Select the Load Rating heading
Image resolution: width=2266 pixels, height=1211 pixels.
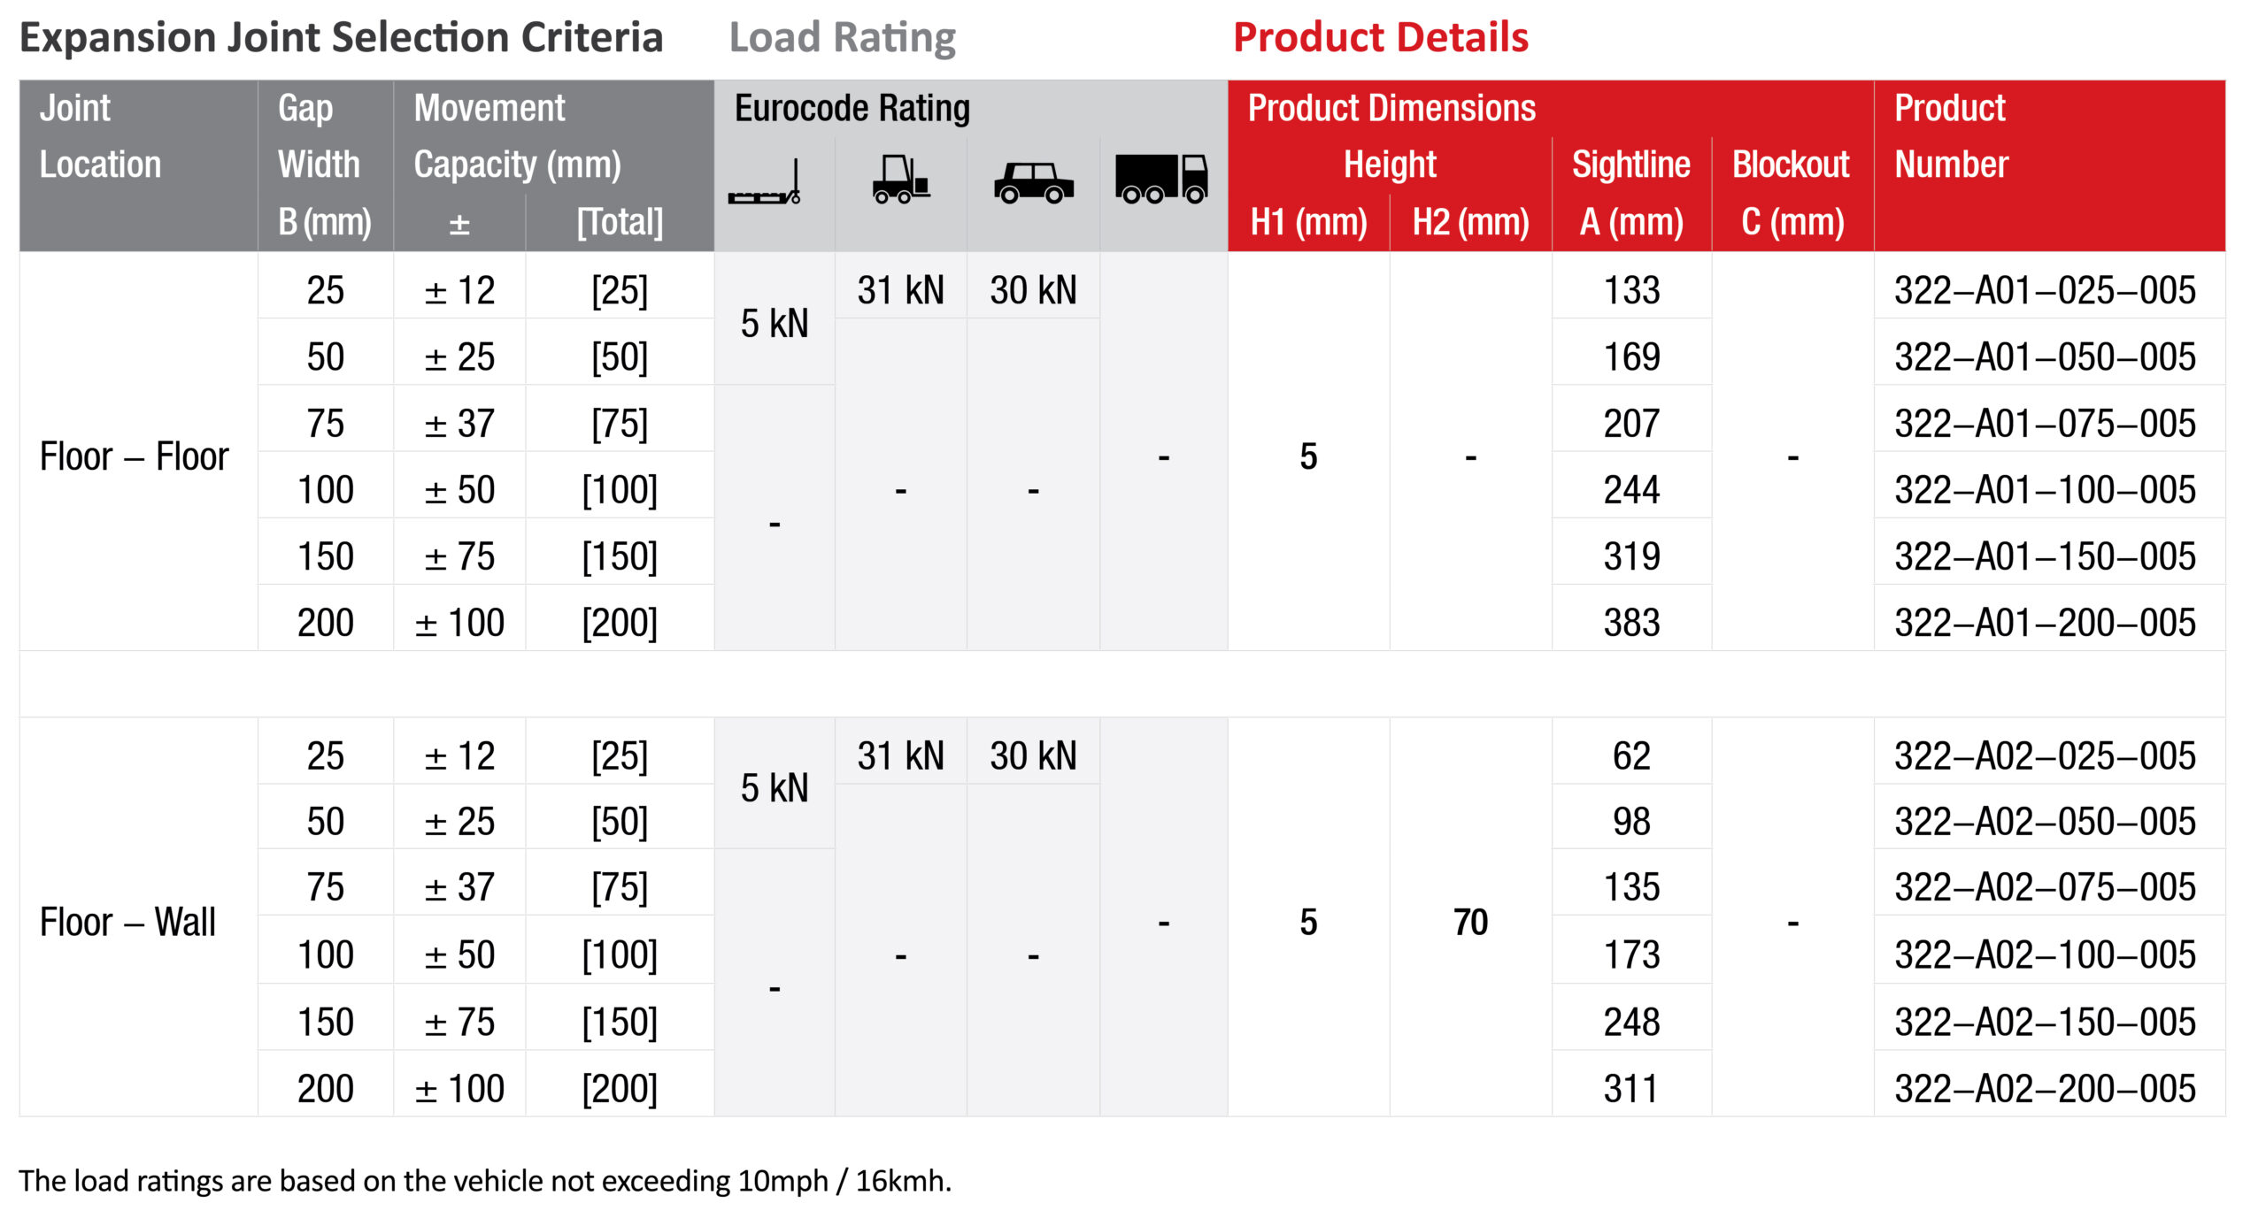point(842,38)
